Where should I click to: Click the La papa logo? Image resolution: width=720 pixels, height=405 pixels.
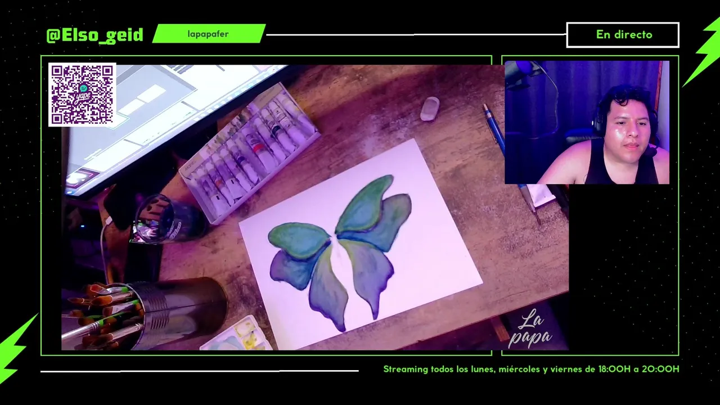530,329
